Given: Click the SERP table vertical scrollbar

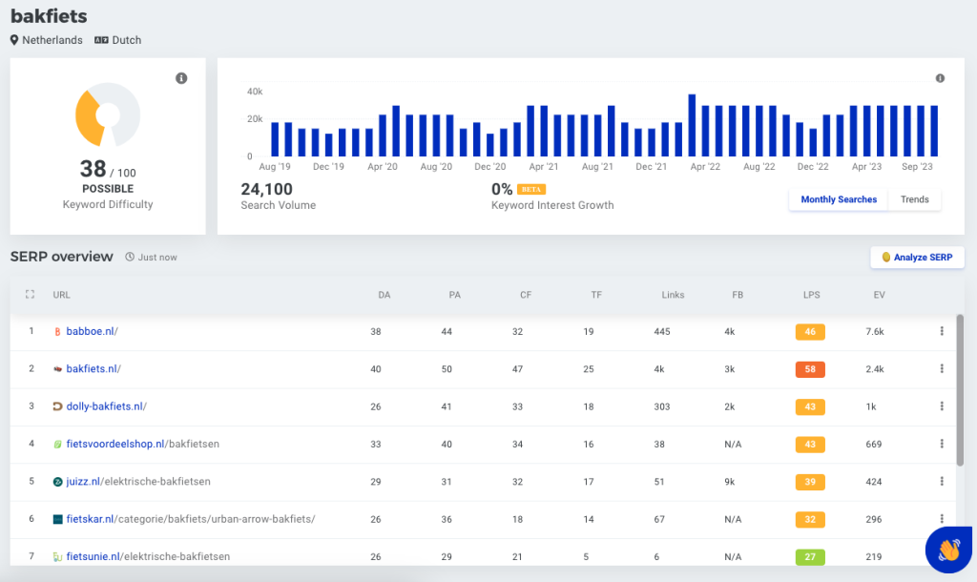Looking at the screenshot, I should coord(960,391).
